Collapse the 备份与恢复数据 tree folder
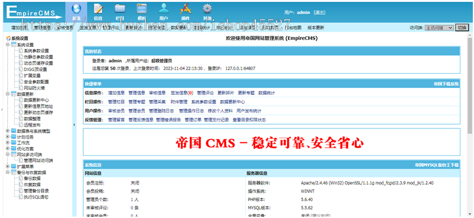The image size is (474, 218). point(8,172)
